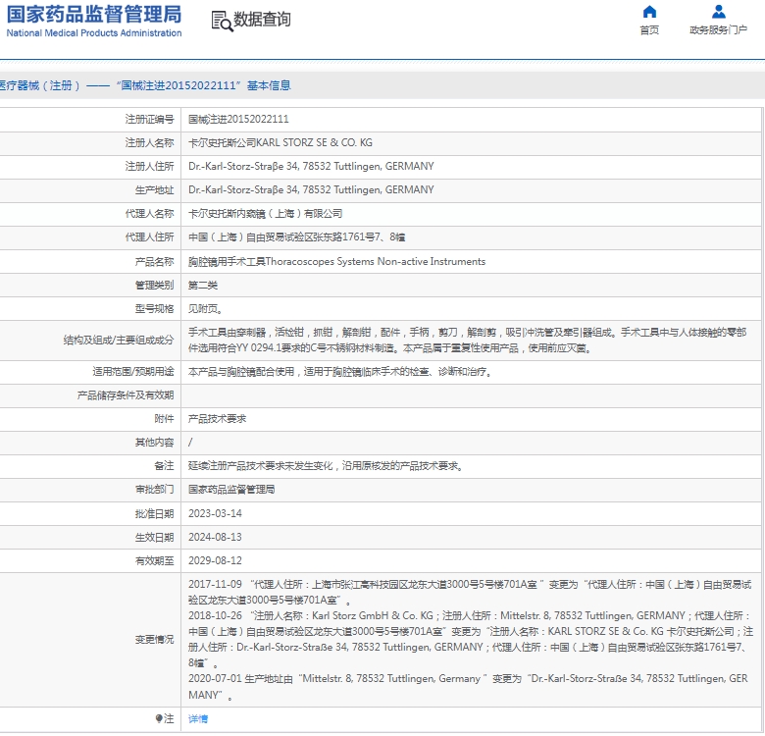Click approval date 2023-03-14
The width and height of the screenshot is (765, 736).
[215, 513]
